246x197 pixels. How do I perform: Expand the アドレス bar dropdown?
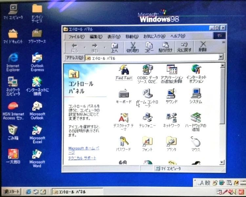coord(221,57)
